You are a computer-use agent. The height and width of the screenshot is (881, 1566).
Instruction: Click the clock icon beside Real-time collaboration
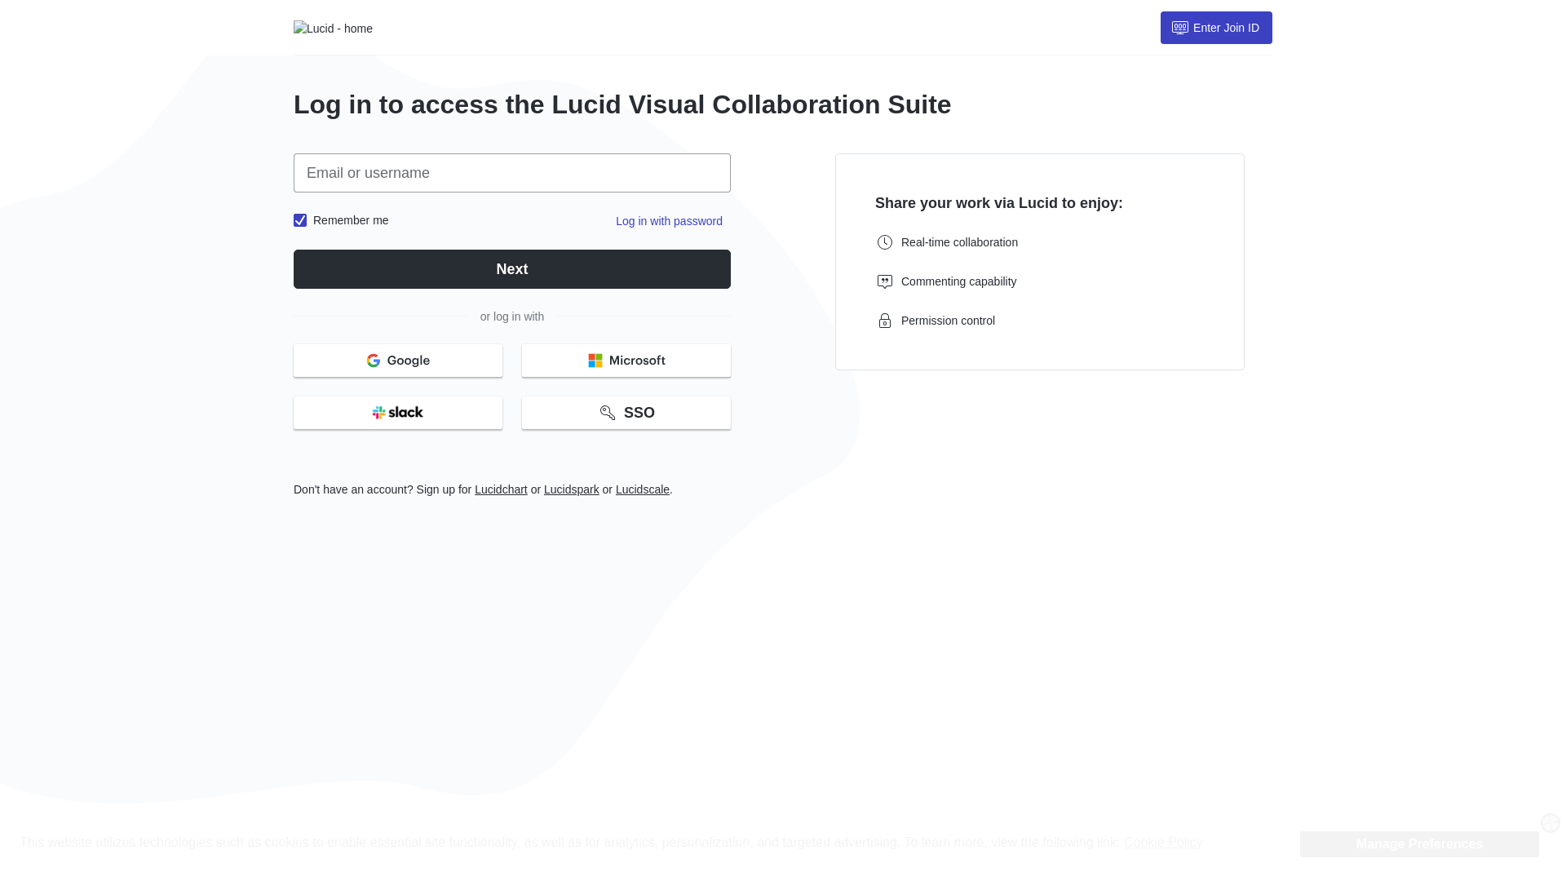tap(885, 242)
